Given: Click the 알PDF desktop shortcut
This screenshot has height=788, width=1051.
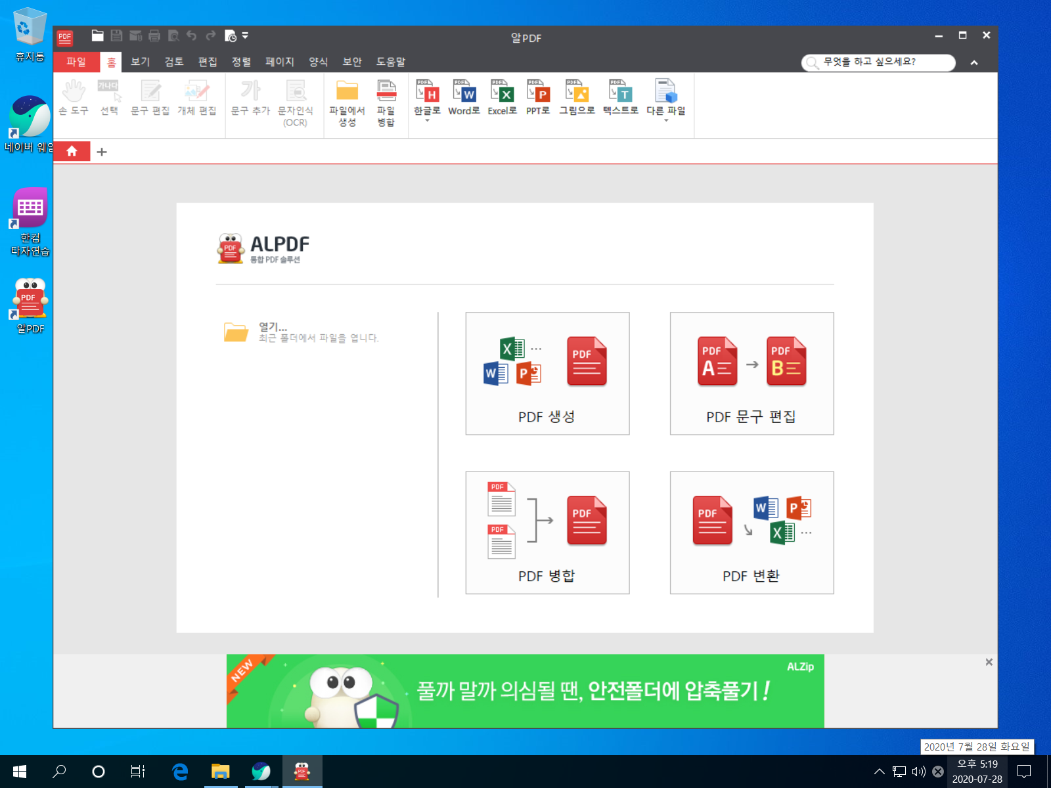Looking at the screenshot, I should click(30, 305).
